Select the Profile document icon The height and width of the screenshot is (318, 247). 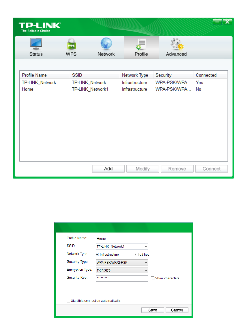tap(141, 44)
